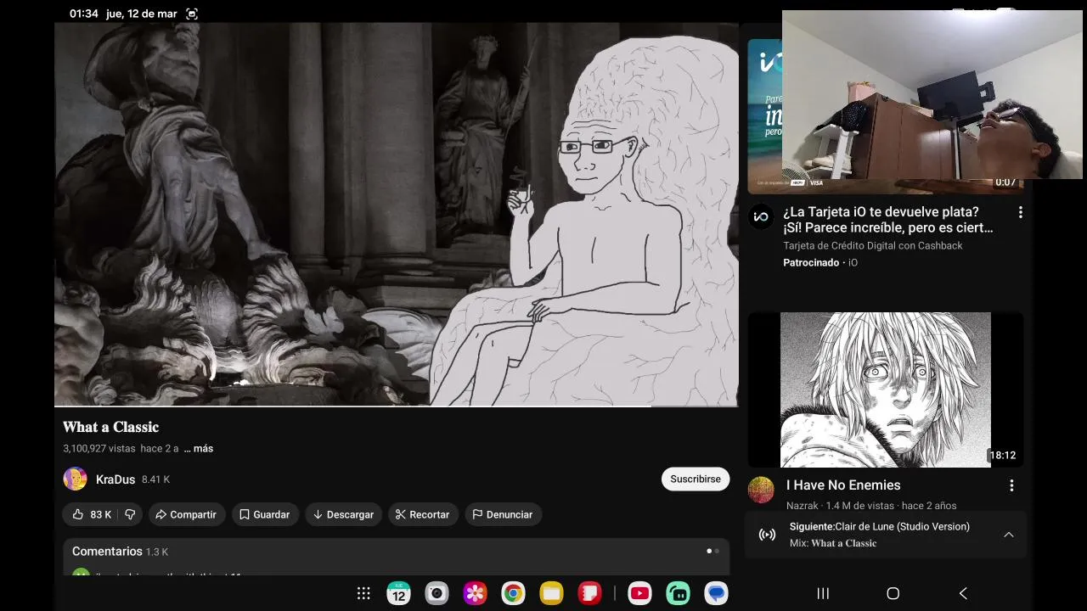This screenshot has width=1087, height=611.
Task: Open options menu for I Have No Enemies
Action: 1011,485
